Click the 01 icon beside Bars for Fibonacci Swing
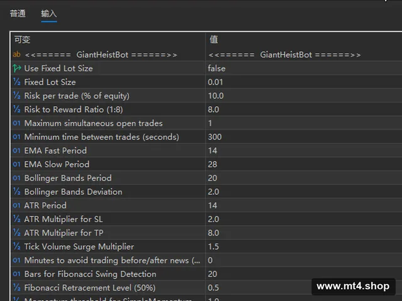The width and height of the screenshot is (402, 301). (17, 274)
